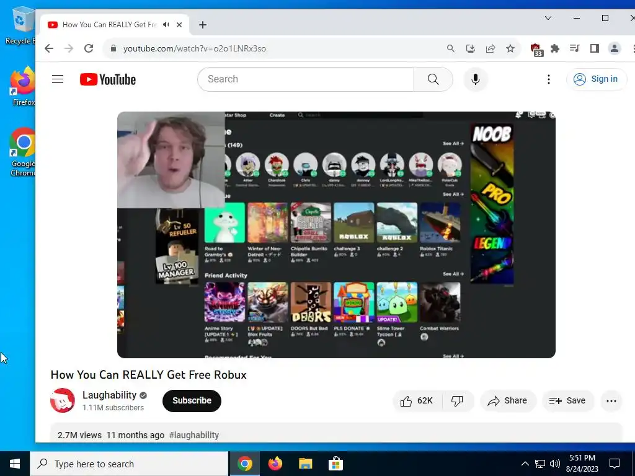Click the '2.7M views' description text
This screenshot has width=635, height=476.
[x=79, y=435]
